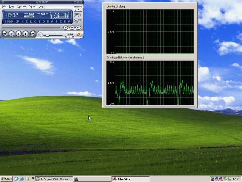
Task: Toggle the Winamp playlist editor with PL
Action: point(72,28)
